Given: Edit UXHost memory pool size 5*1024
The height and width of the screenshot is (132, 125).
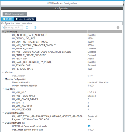Looking at the screenshot, I should coord(91,86).
